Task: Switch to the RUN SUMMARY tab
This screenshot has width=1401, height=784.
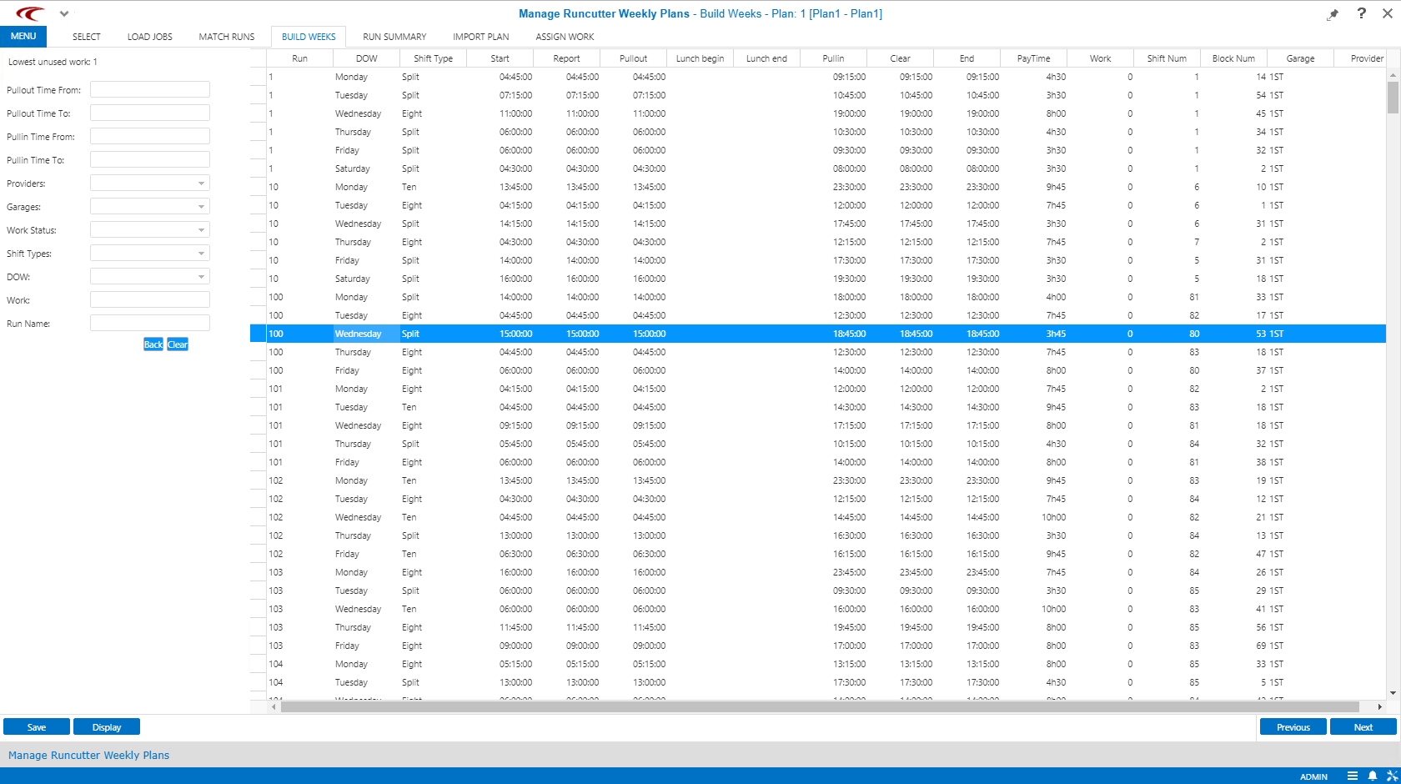Action: (394, 37)
